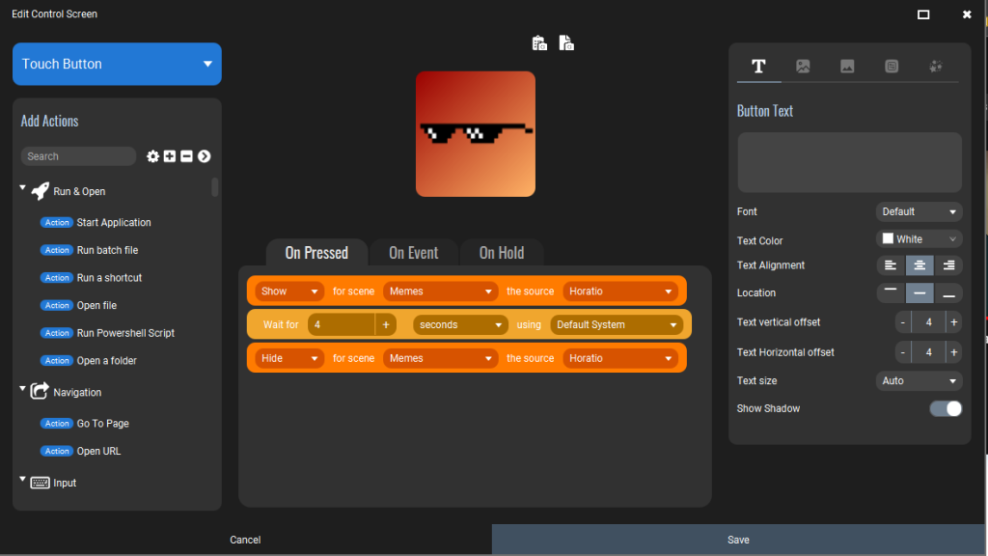Select the copy actions clipboard icon

tap(539, 42)
